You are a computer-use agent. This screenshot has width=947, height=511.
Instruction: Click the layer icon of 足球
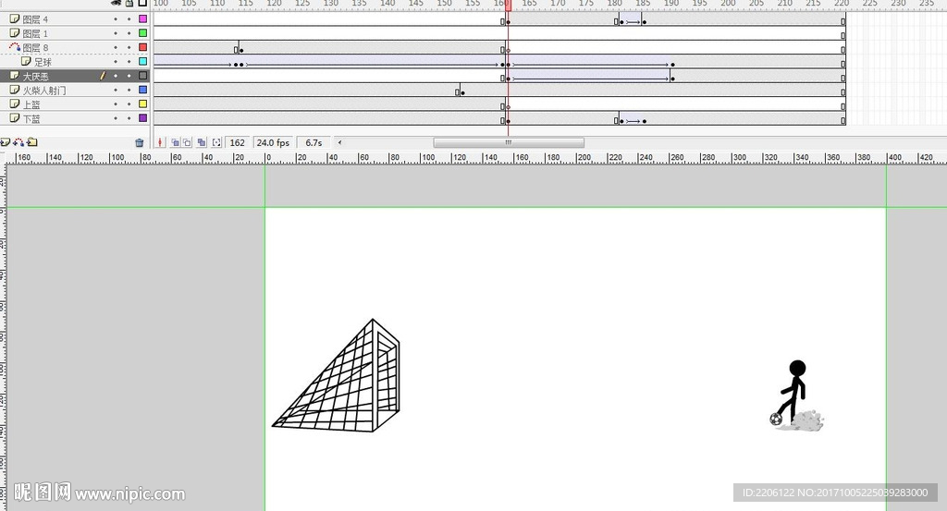(x=26, y=62)
